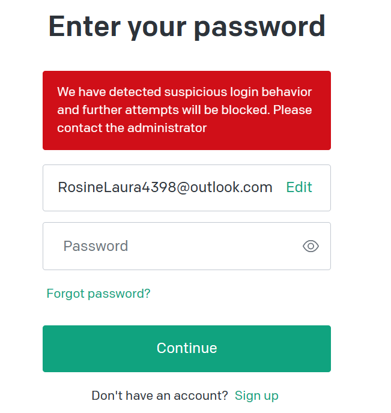Image resolution: width=391 pixels, height=413 pixels.
Task: Click the Don't have an account? text
Action: click(160, 396)
